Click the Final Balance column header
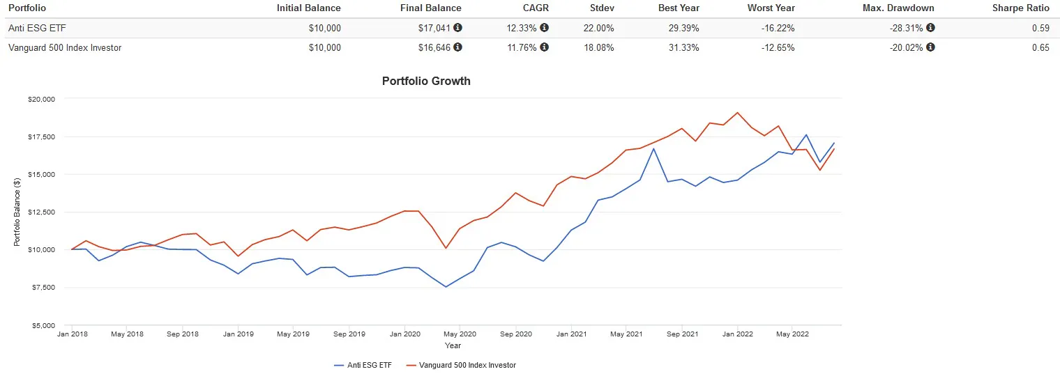Image resolution: width=1060 pixels, height=374 pixels. click(430, 8)
